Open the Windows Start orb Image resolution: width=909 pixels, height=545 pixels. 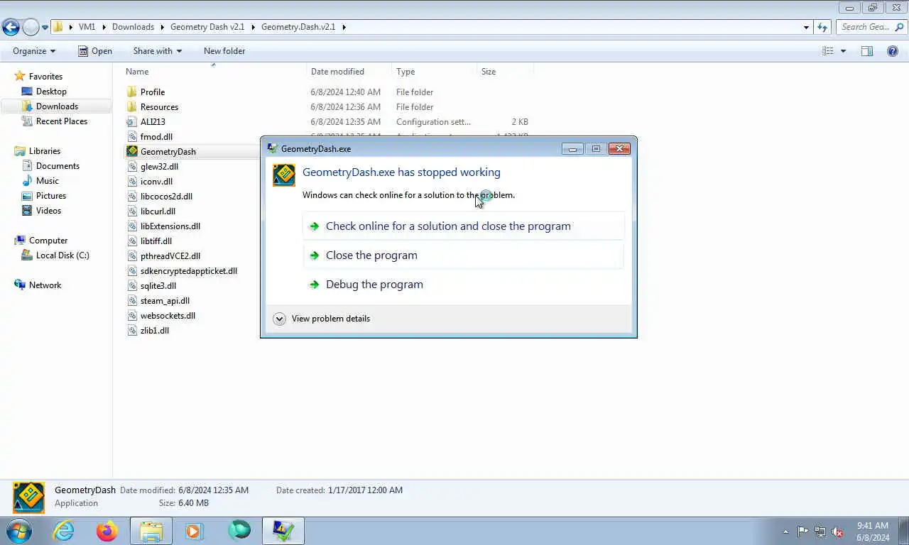[19, 531]
